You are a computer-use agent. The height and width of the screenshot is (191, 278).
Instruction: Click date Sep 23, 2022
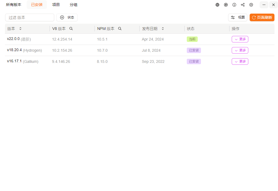click(x=153, y=62)
